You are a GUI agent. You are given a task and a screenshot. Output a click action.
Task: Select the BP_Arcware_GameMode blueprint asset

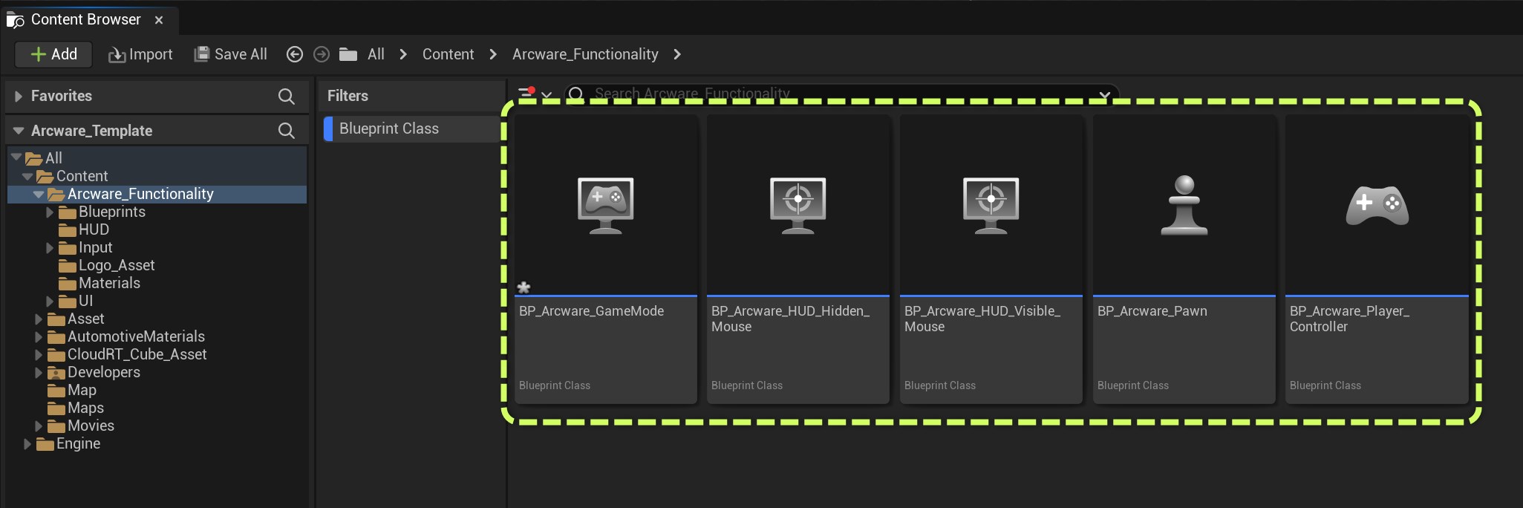(605, 206)
